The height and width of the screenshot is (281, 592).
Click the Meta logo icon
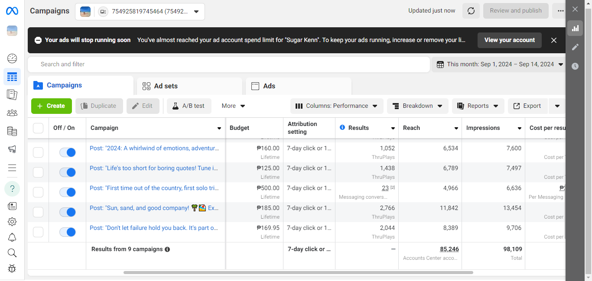pyautogui.click(x=12, y=11)
